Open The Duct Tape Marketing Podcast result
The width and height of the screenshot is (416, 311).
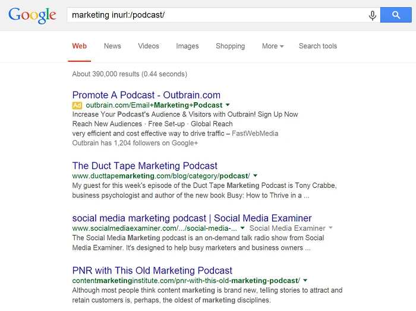(x=145, y=166)
